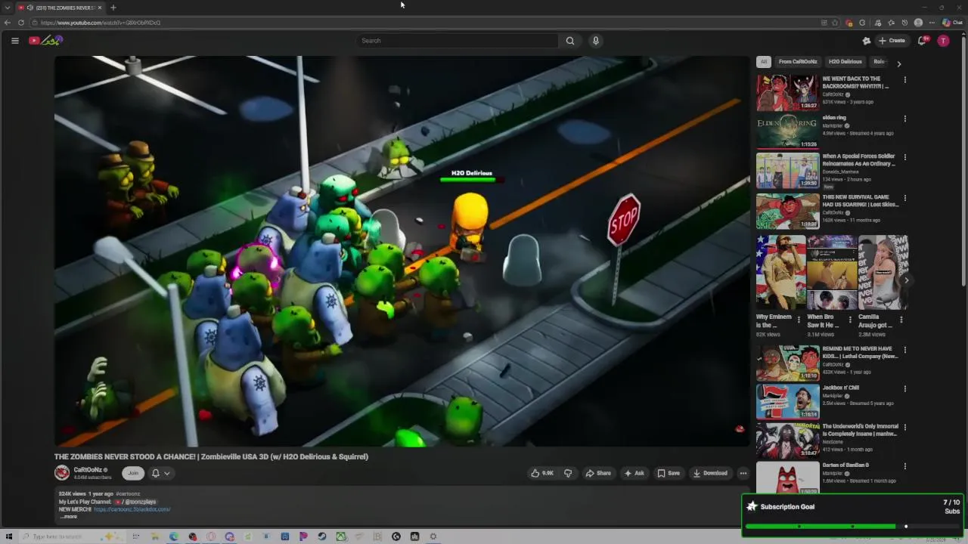The height and width of the screenshot is (544, 968).
Task: Open the Why Eminem is the short
Action: (x=780, y=274)
